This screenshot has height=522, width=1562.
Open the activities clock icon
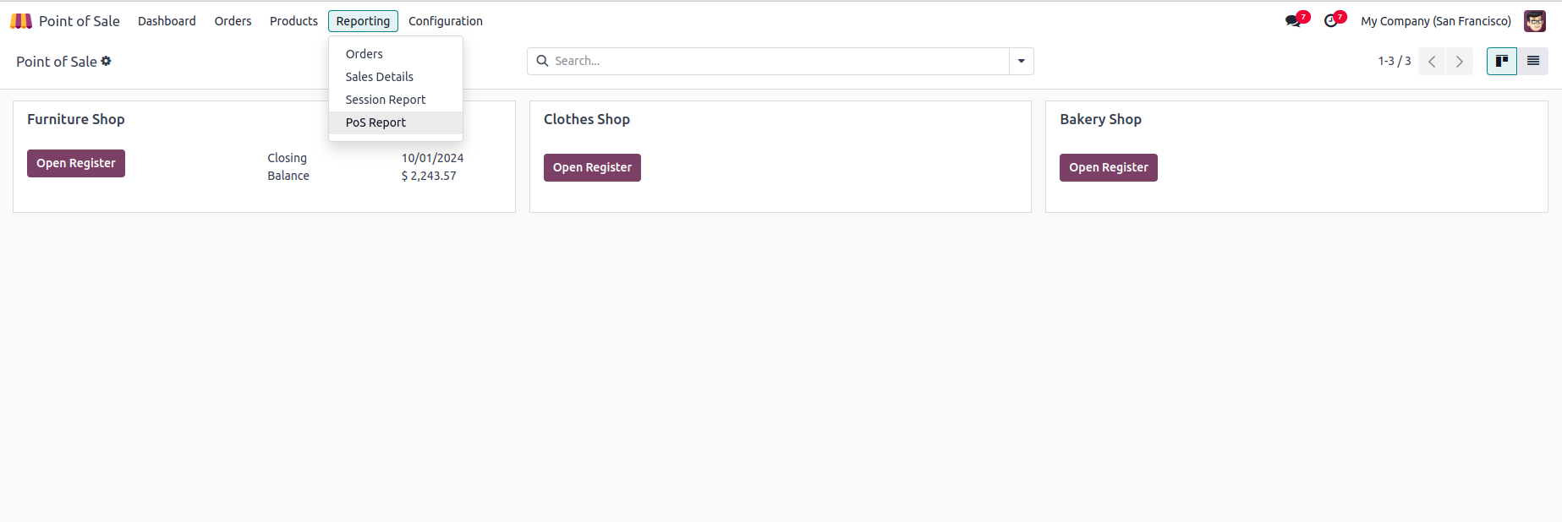pos(1331,21)
